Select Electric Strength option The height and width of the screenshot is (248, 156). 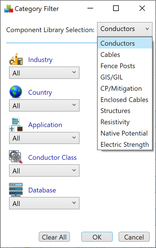(125, 144)
